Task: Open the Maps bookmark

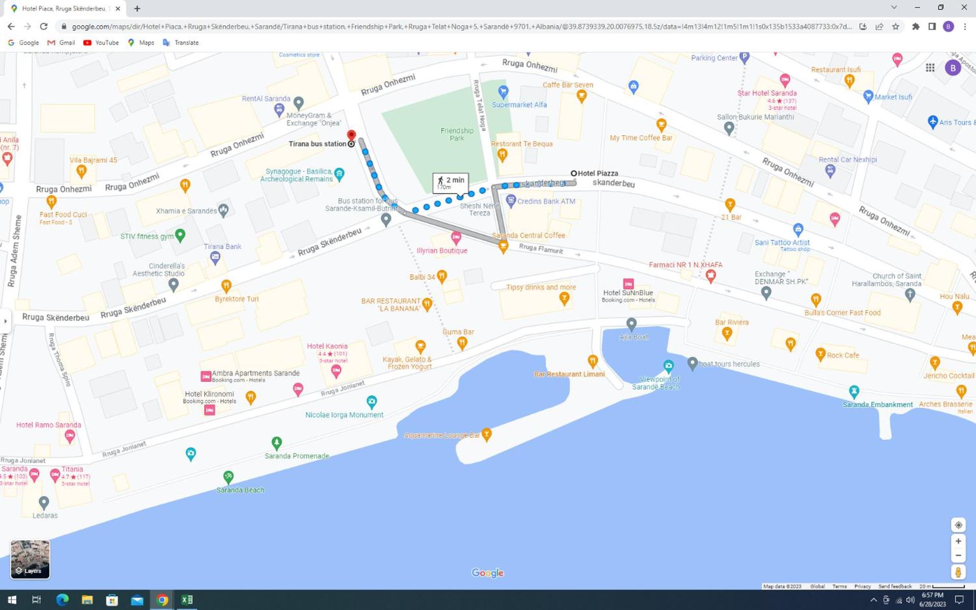Action: (x=141, y=43)
